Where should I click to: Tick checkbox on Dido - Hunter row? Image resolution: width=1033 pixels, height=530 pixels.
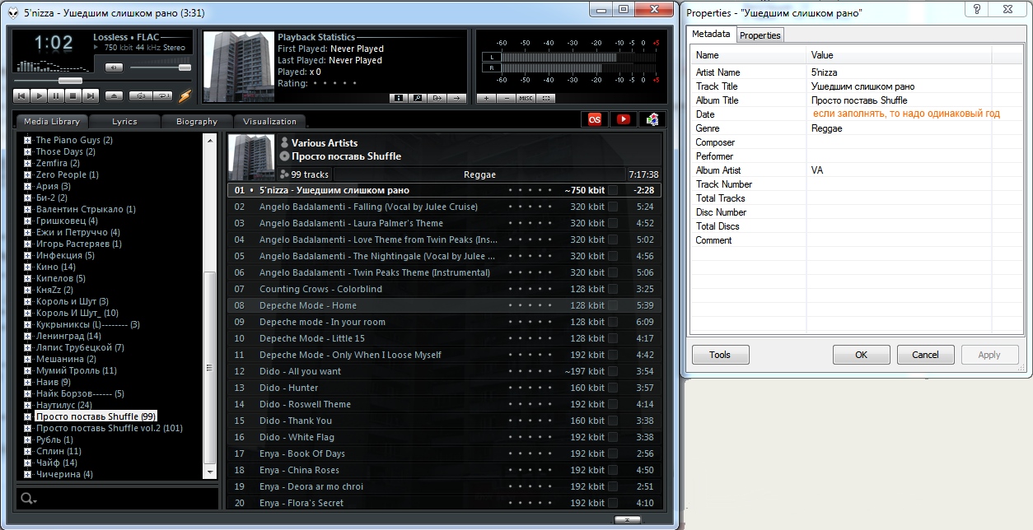click(x=612, y=388)
